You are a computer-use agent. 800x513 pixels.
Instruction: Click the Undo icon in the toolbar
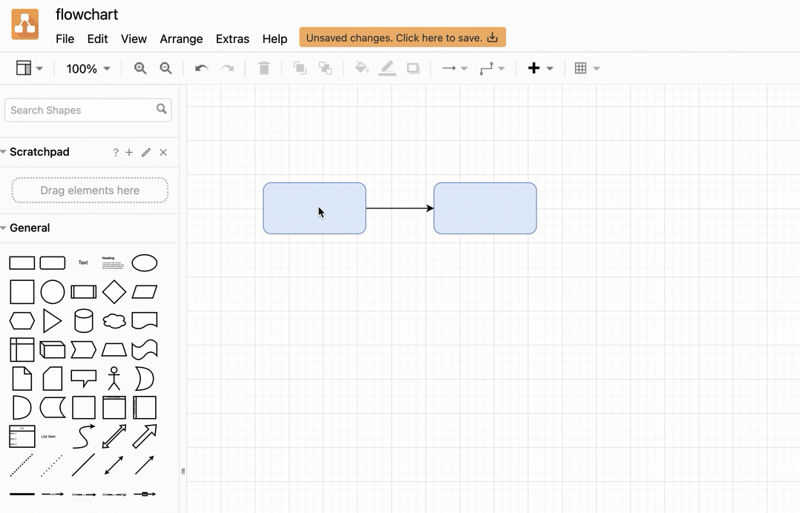point(200,67)
